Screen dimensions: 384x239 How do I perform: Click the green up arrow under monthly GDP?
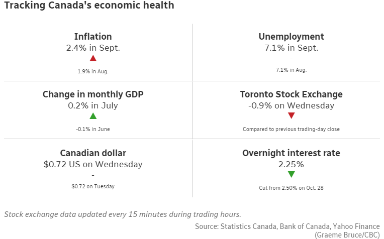(x=93, y=116)
